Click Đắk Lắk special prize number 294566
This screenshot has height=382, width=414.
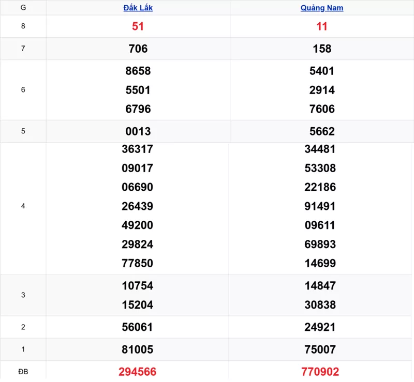pos(138,372)
